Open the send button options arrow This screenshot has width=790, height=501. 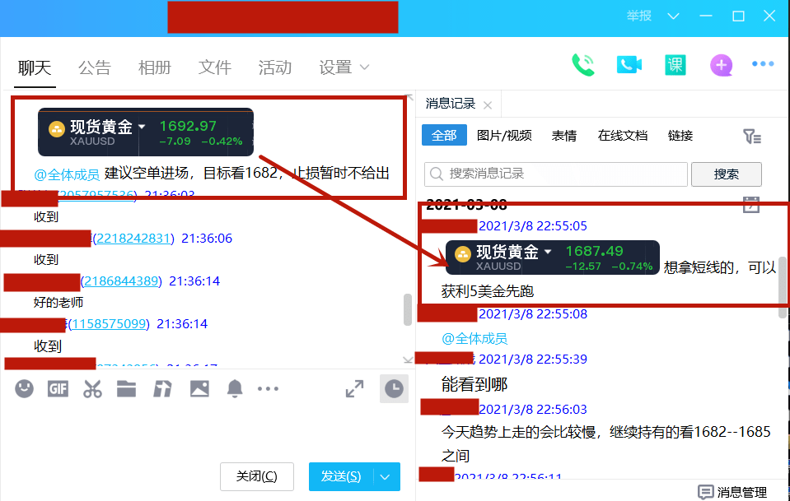386,476
